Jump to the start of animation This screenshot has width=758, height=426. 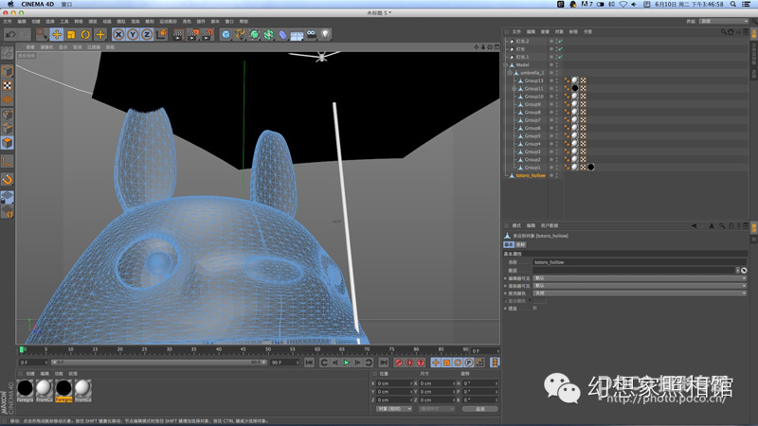(310, 363)
